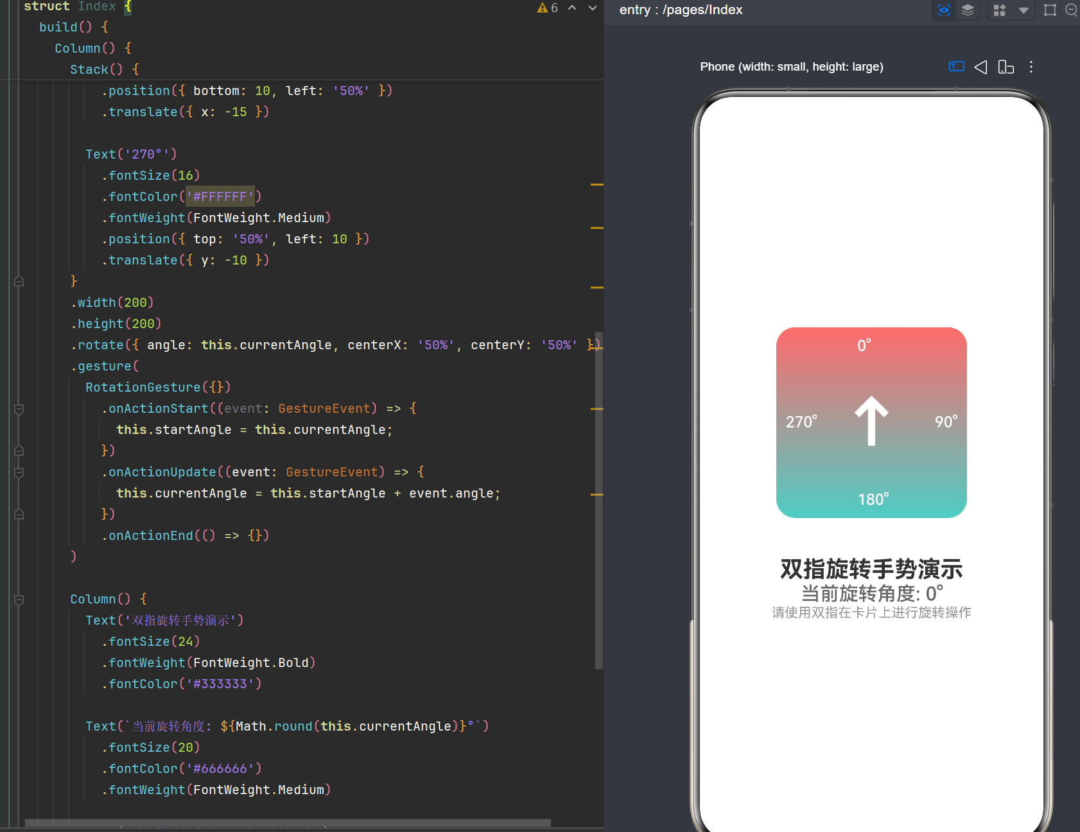The height and width of the screenshot is (832, 1080).
Task: Click warning stripe mark beside onActionStart line
Action: [x=597, y=408]
